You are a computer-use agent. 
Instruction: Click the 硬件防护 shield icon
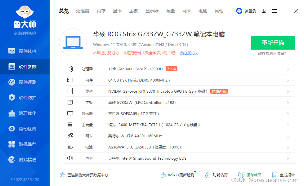12,97
